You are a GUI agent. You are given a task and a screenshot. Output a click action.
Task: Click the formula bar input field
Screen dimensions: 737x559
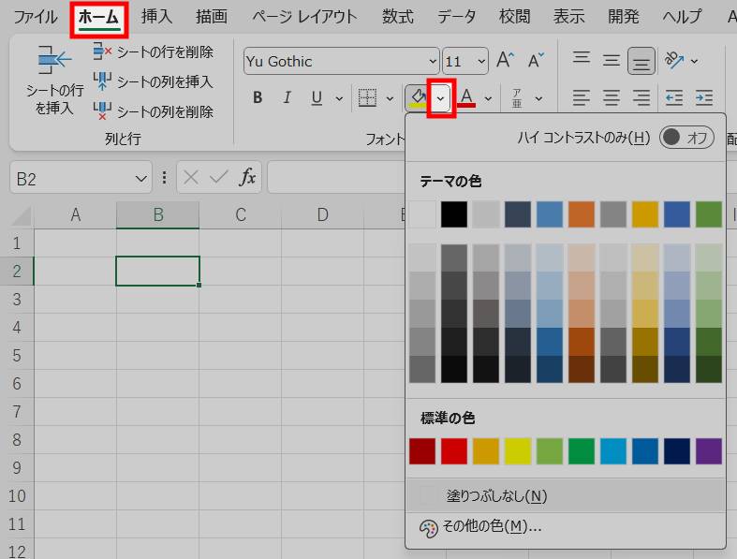pos(335,177)
